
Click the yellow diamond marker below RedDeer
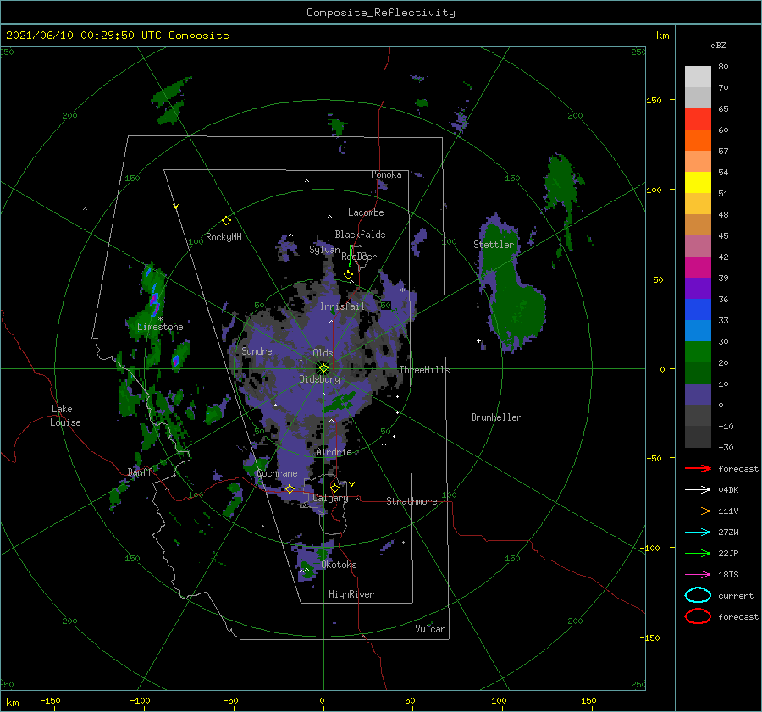click(x=348, y=275)
